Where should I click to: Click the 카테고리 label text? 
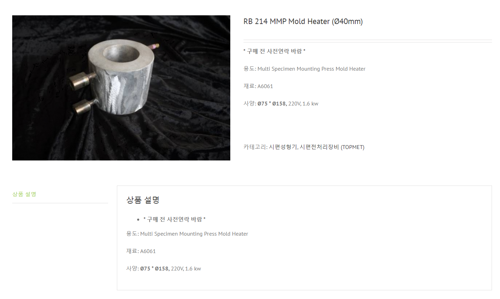(x=255, y=147)
